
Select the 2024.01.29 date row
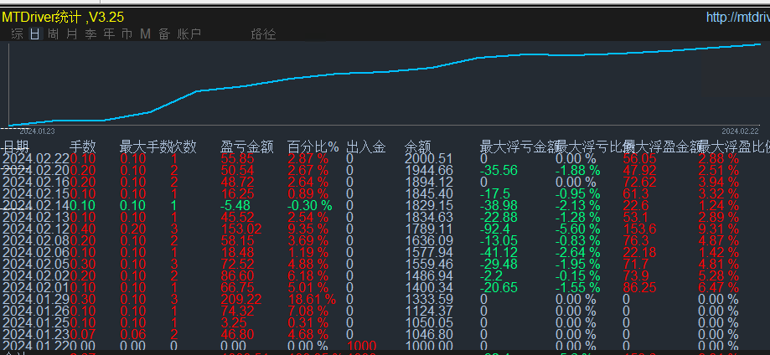pos(36,299)
